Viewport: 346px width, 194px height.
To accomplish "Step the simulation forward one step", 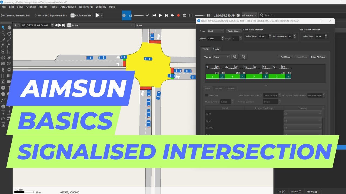I will pos(166,15).
